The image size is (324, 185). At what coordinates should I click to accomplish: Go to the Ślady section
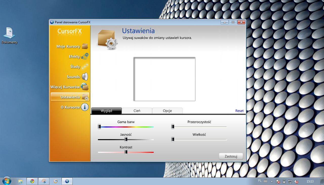(x=79, y=67)
